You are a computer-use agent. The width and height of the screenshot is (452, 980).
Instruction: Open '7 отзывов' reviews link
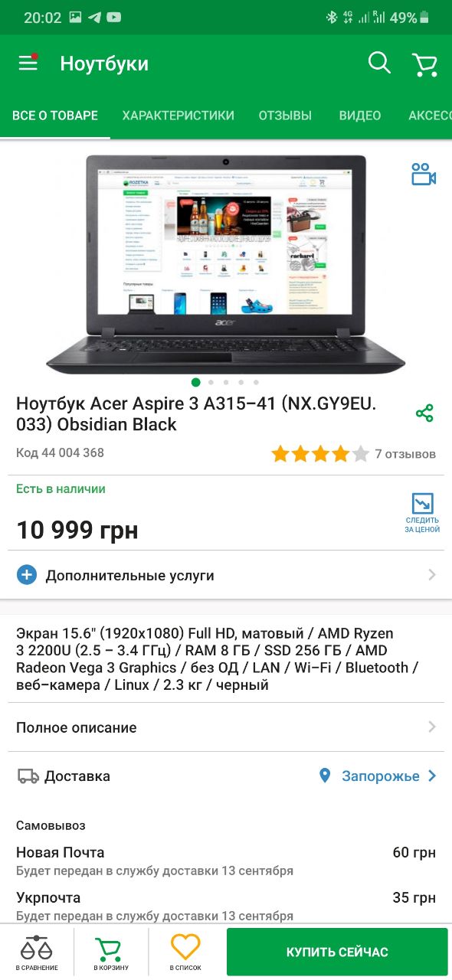point(405,454)
